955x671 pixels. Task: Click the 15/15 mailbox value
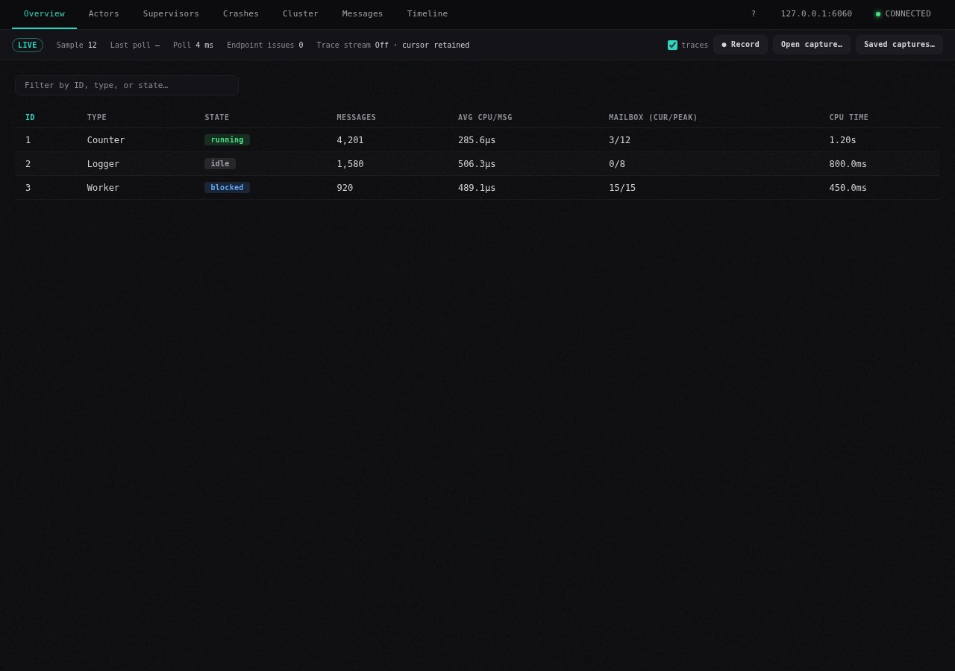coord(622,188)
